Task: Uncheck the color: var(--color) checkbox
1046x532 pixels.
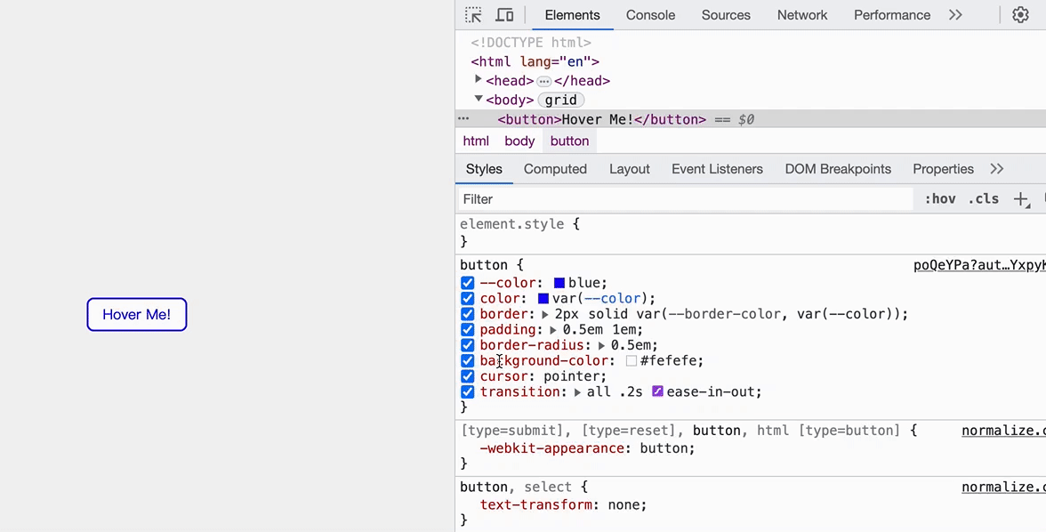Action: click(x=468, y=298)
